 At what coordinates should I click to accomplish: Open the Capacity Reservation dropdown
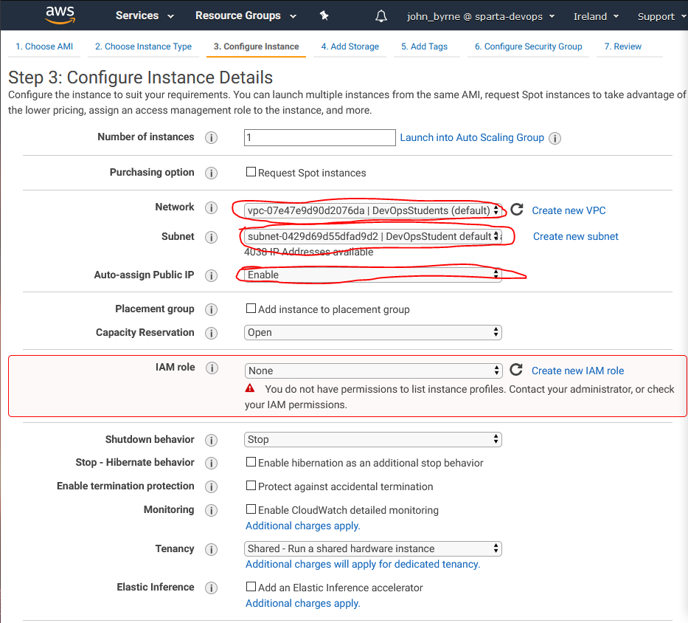[x=372, y=333]
